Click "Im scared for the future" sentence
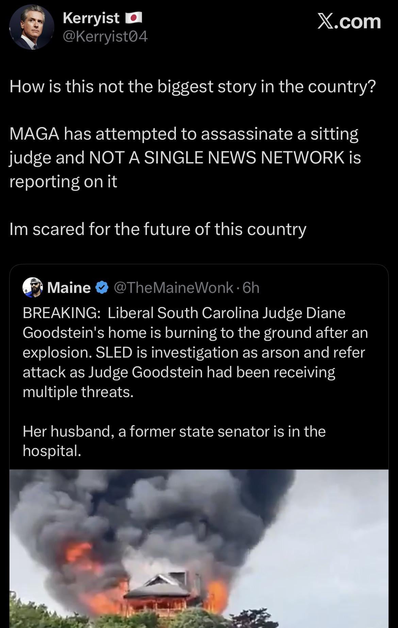 [x=158, y=229]
